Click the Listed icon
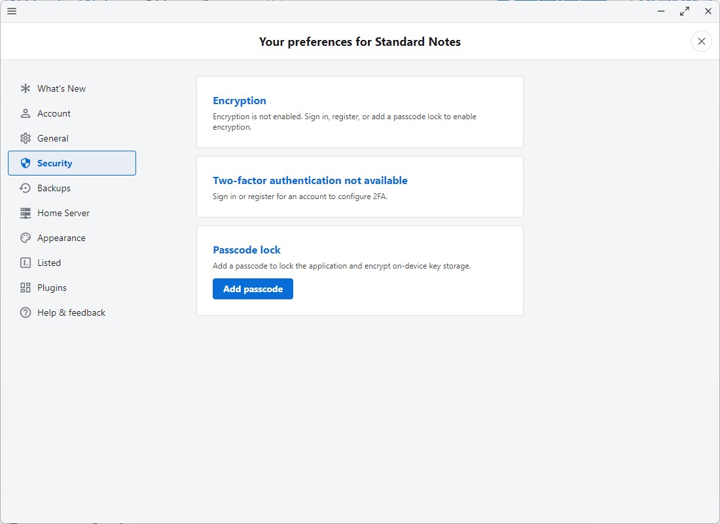 coord(26,263)
